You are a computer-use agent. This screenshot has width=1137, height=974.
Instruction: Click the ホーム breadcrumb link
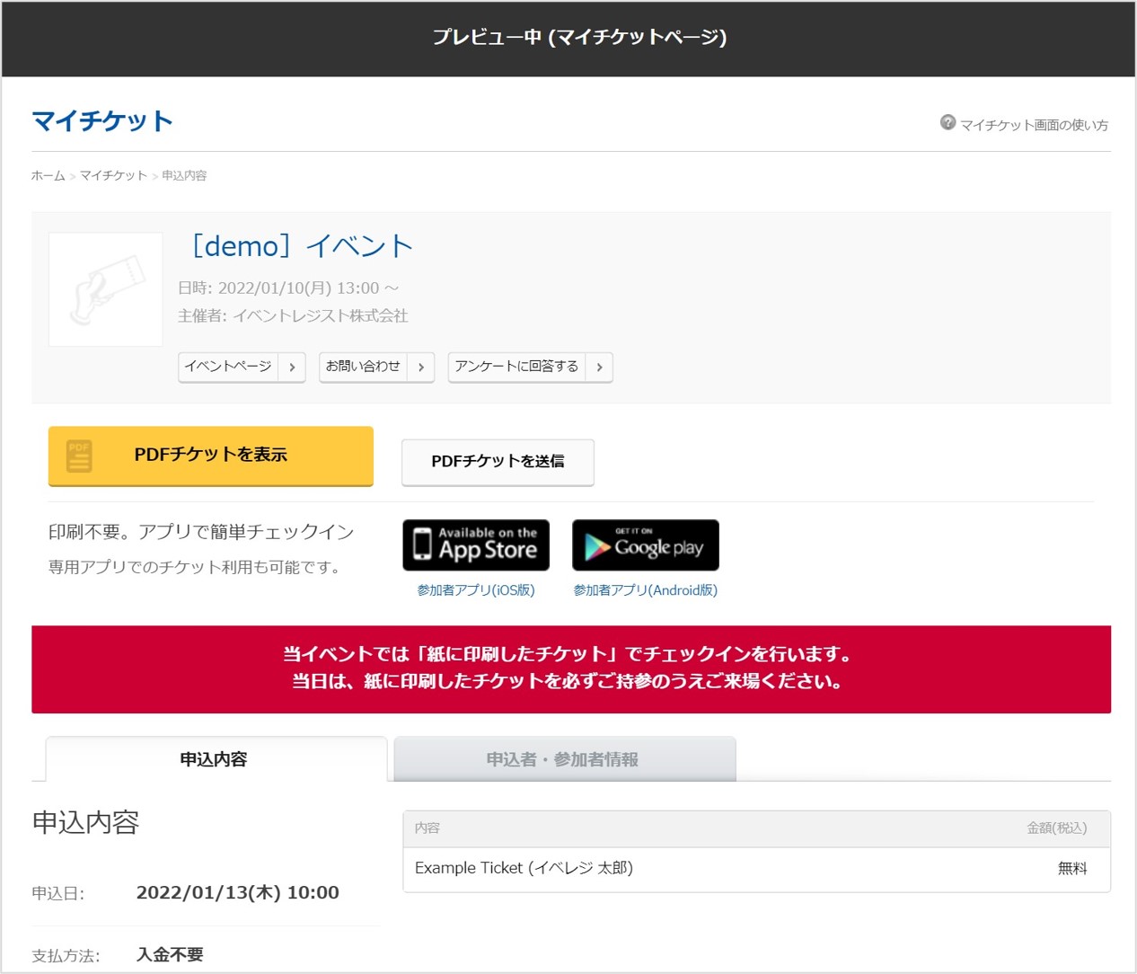pyautogui.click(x=47, y=175)
